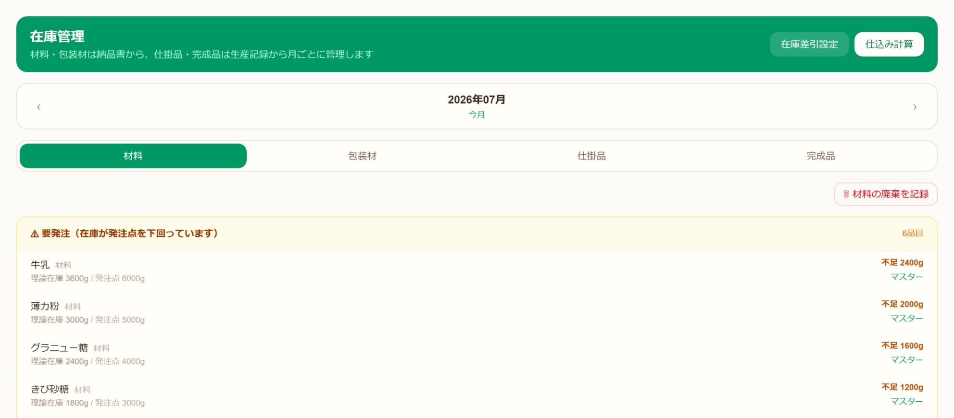Click 理論在庫 1800g / 発注点 3000g text

(x=88, y=403)
